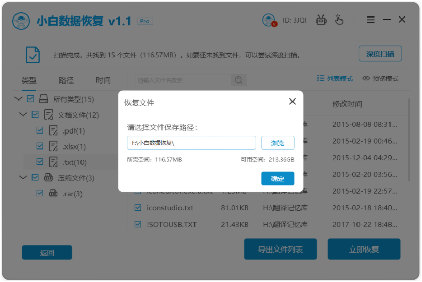
Task: Switch to 列表模式 list view
Action: coord(335,79)
